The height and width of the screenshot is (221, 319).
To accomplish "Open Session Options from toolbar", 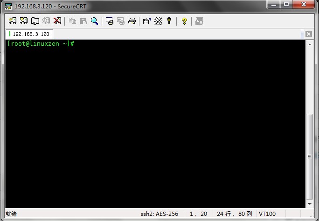I will (x=147, y=21).
